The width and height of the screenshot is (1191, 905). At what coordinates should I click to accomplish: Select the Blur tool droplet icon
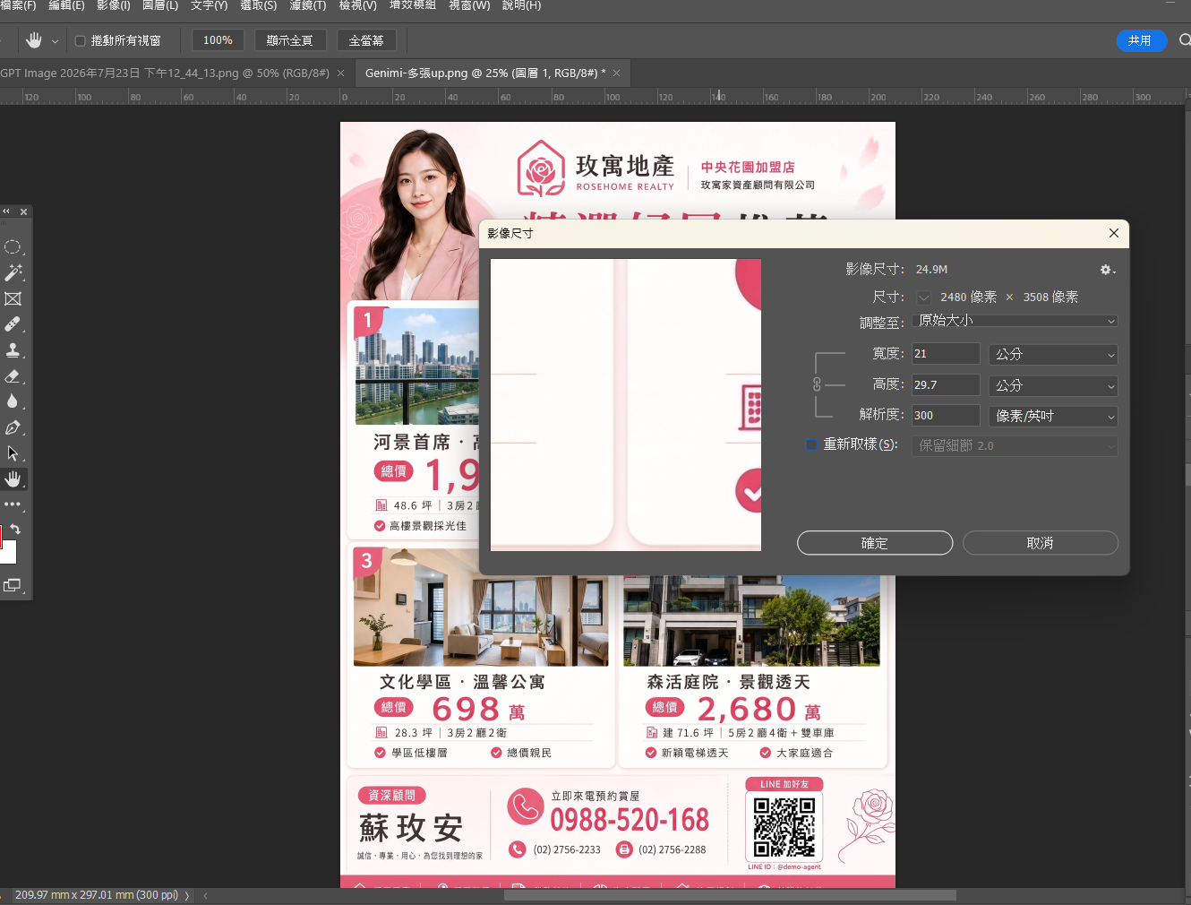(13, 401)
